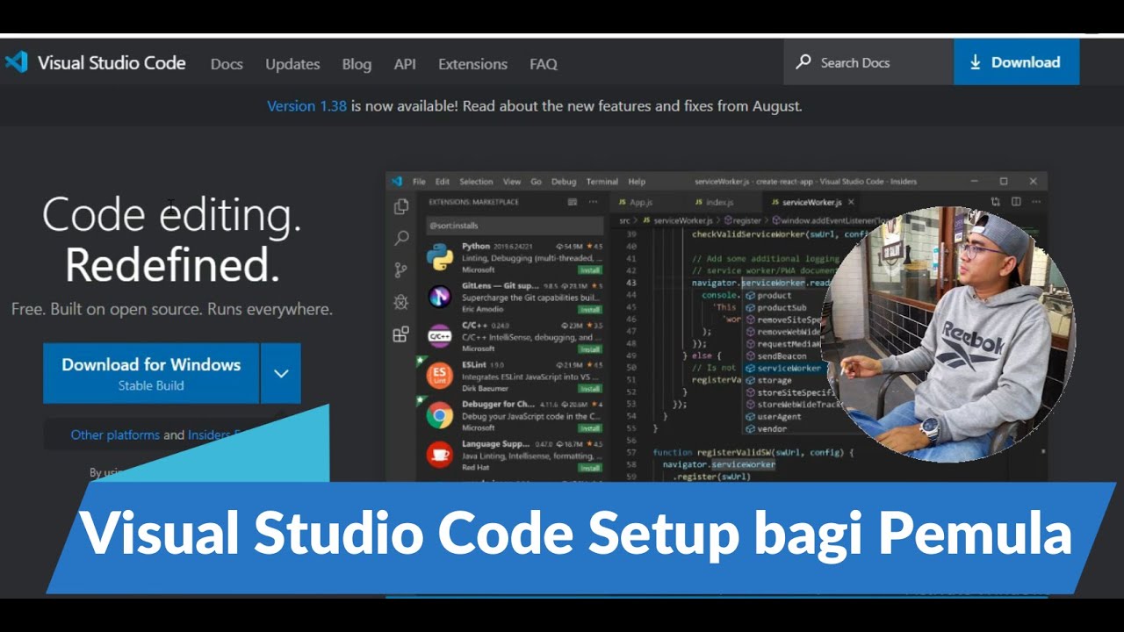Click the VS Code logo in the editor title bar
The width and height of the screenshot is (1124, 632).
(x=397, y=182)
